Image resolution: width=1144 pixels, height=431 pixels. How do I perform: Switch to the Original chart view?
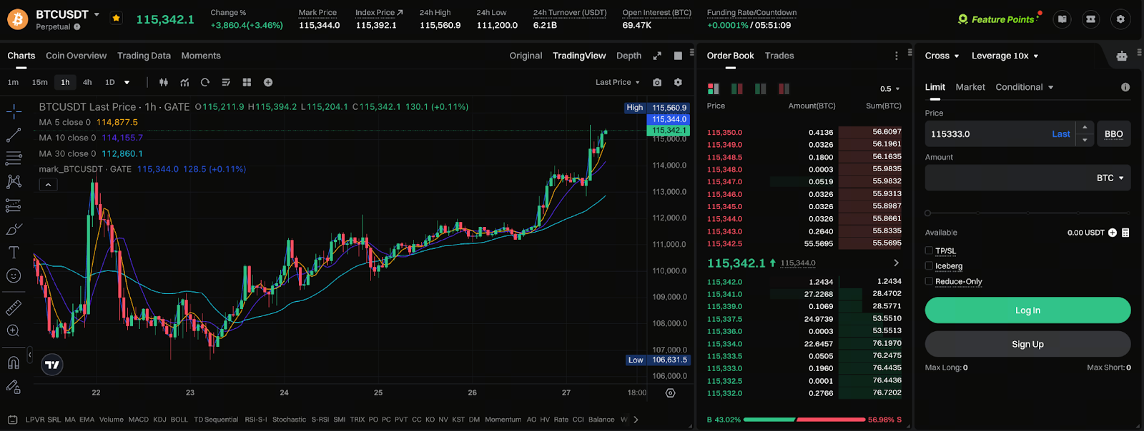pyautogui.click(x=526, y=56)
